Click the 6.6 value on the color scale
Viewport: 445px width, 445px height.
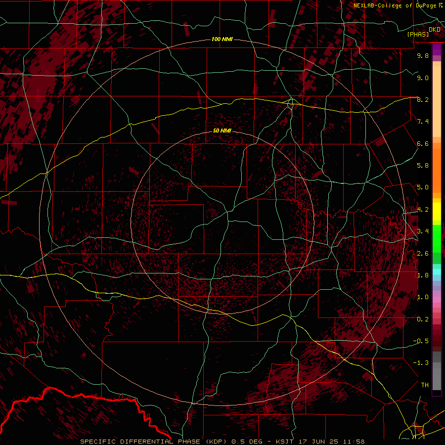tap(423, 143)
